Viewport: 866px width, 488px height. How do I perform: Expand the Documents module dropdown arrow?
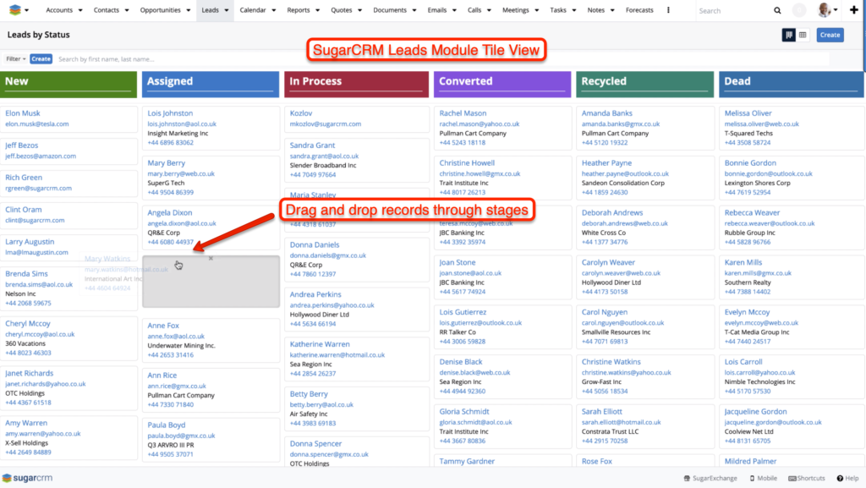[x=414, y=10]
